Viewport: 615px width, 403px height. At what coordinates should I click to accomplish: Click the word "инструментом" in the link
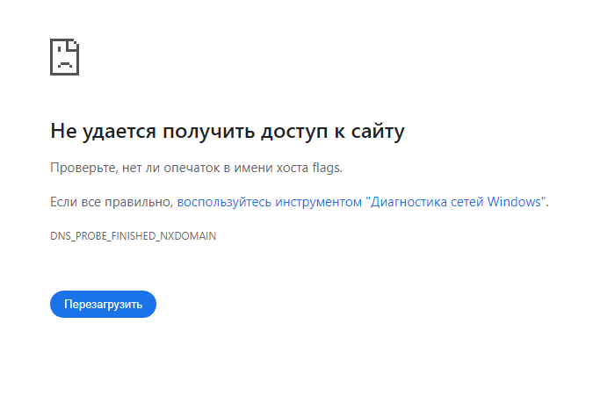tap(318, 202)
